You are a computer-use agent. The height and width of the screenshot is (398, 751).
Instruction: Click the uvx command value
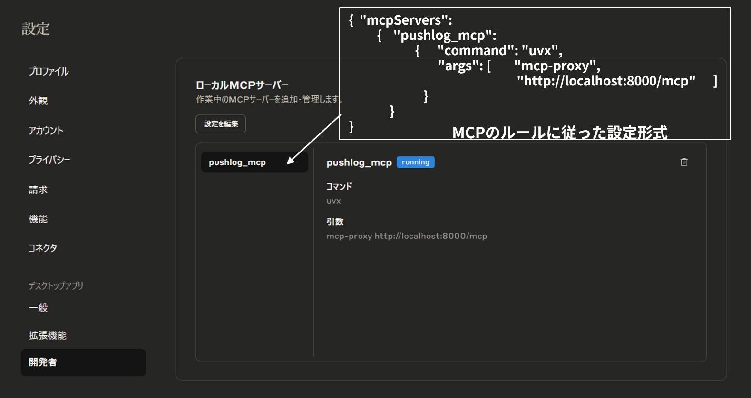333,201
